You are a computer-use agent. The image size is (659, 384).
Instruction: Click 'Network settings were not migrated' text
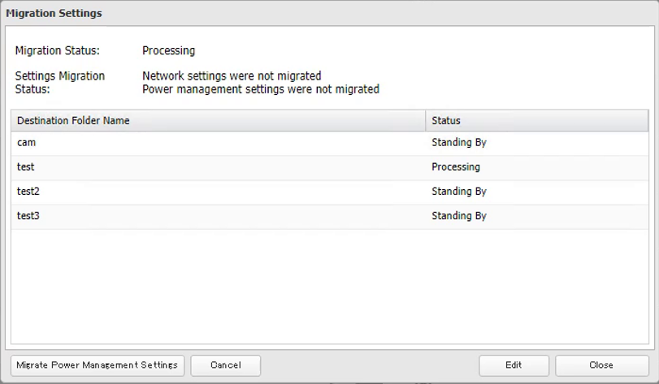[232, 76]
